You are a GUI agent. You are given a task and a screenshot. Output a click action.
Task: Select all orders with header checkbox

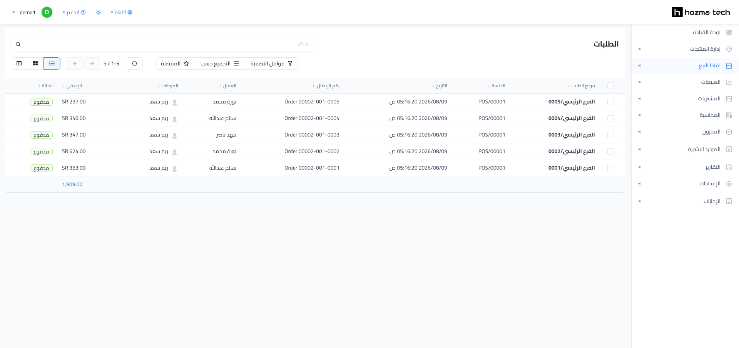click(x=610, y=85)
